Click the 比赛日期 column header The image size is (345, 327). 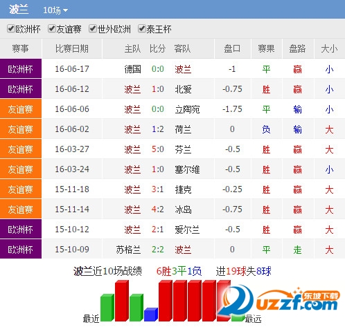coord(72,48)
